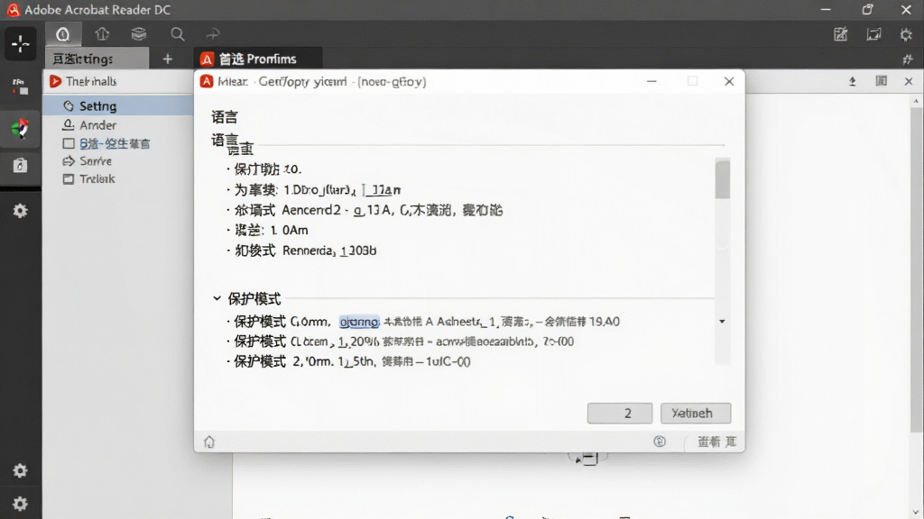The width and height of the screenshot is (924, 519).
Task: Close the right side panel with X
Action: [x=908, y=81]
